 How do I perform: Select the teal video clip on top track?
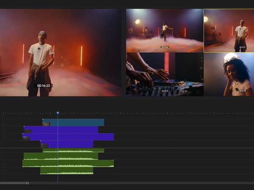click(73, 122)
